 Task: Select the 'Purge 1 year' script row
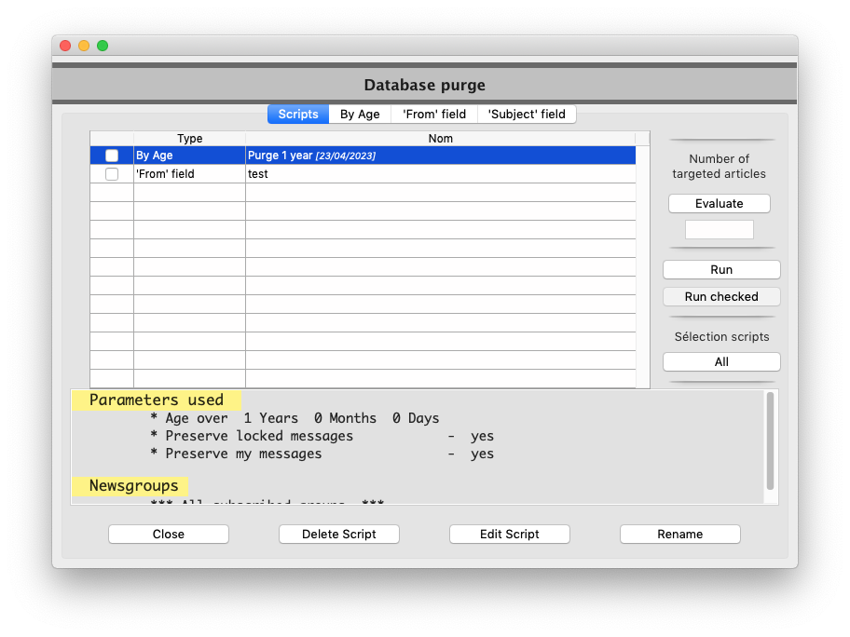click(x=440, y=156)
